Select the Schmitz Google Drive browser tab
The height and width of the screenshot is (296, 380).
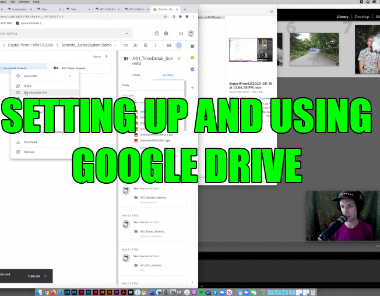click(166, 9)
